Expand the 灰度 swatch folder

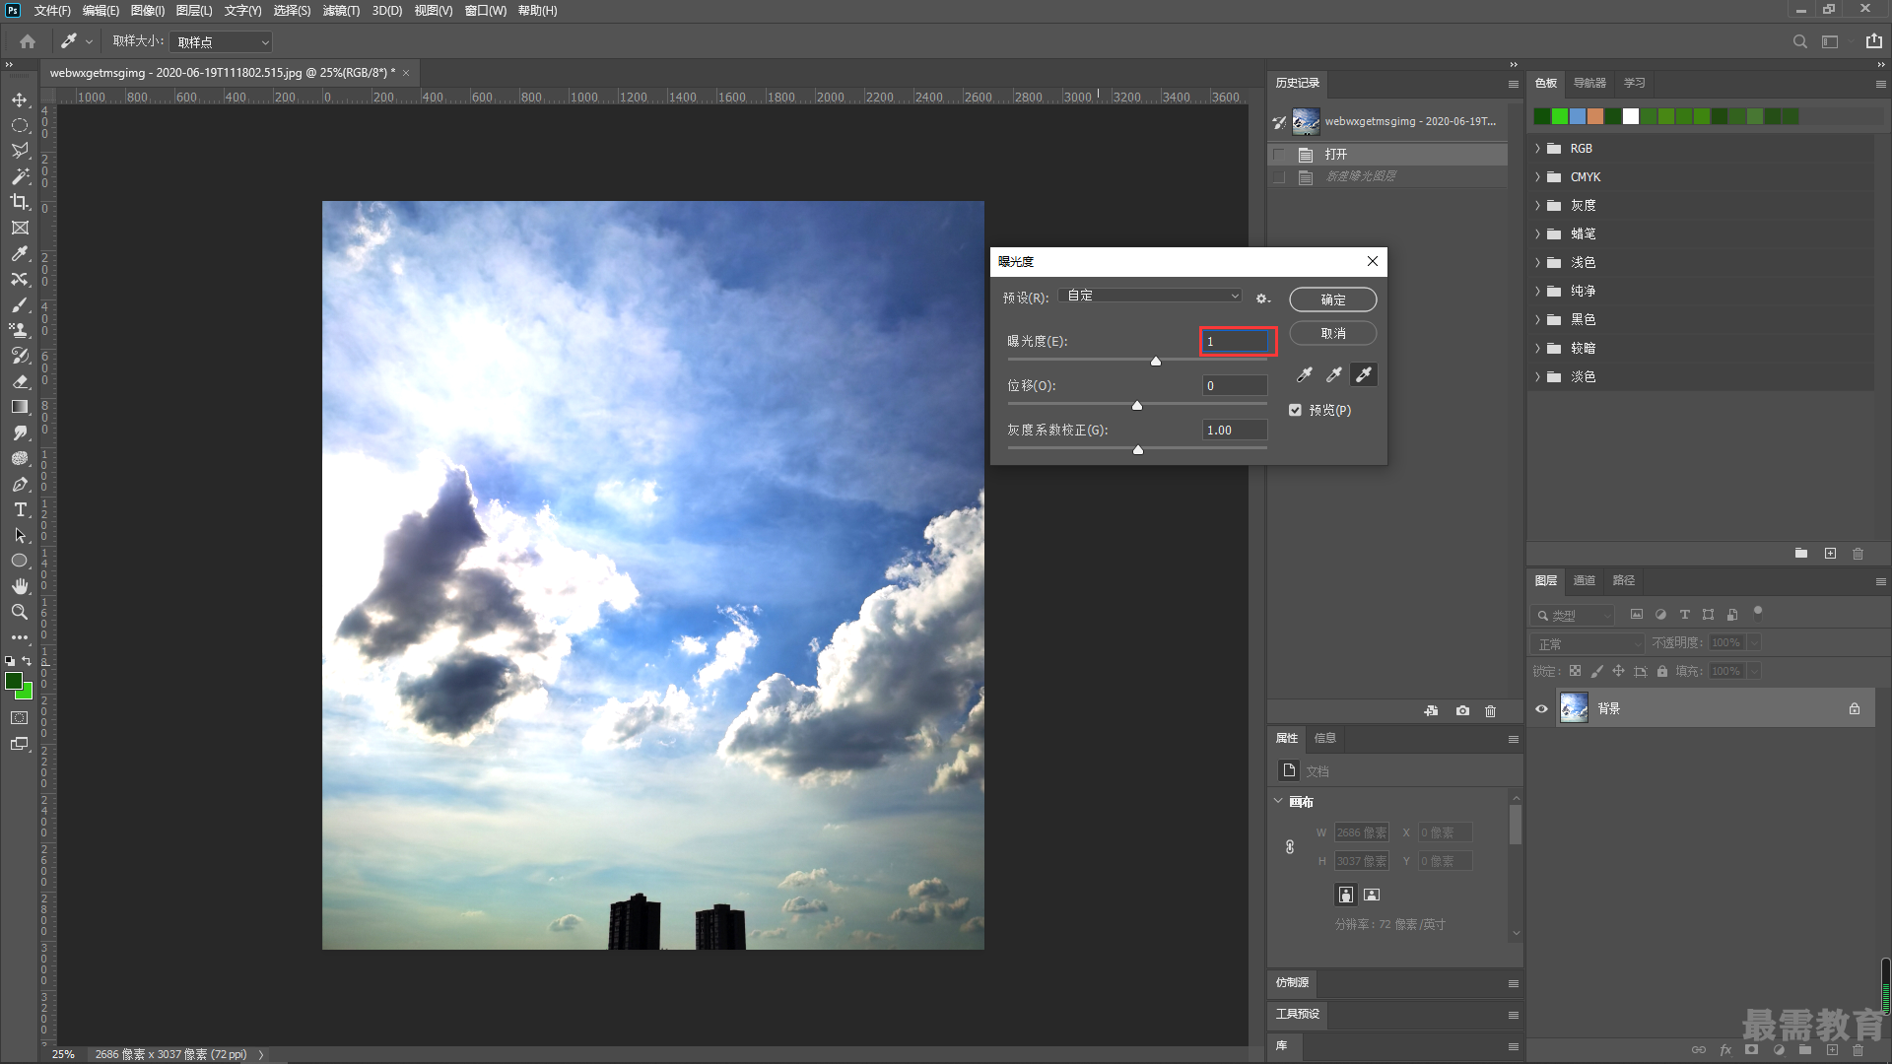(1538, 206)
